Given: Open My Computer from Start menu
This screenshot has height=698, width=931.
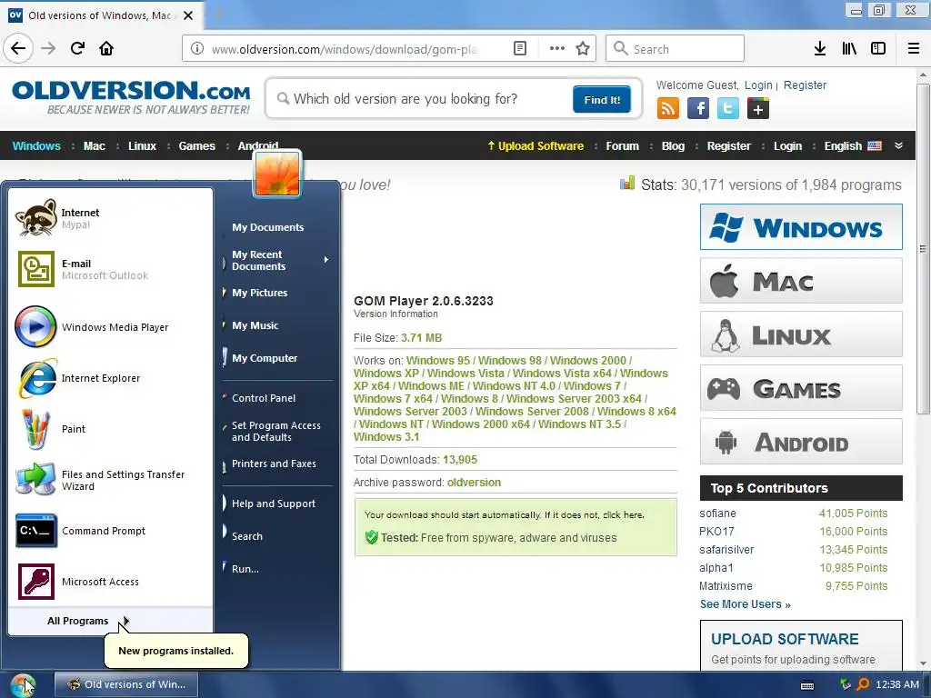Looking at the screenshot, I should (x=265, y=358).
